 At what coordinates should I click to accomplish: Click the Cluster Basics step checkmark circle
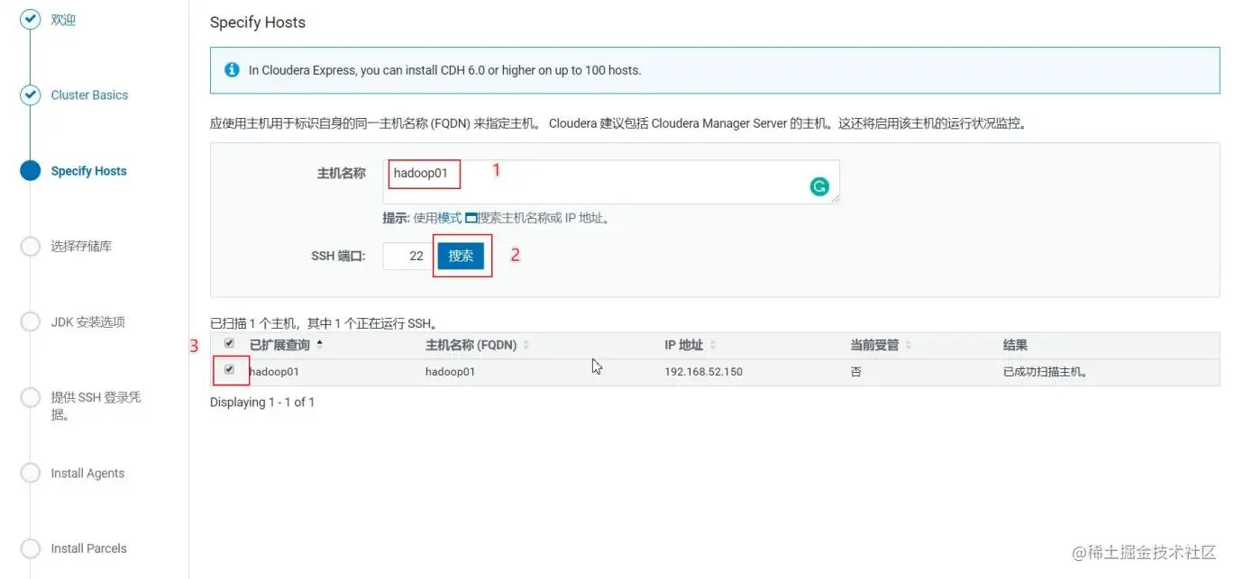pyautogui.click(x=31, y=95)
